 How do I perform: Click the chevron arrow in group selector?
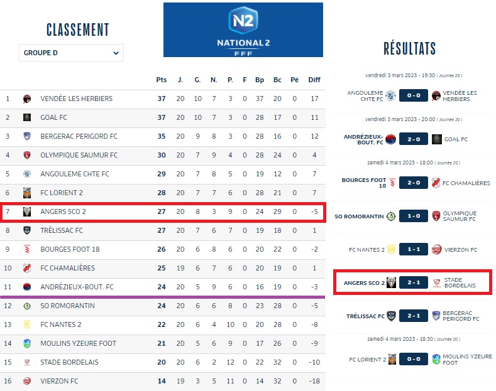(x=116, y=53)
